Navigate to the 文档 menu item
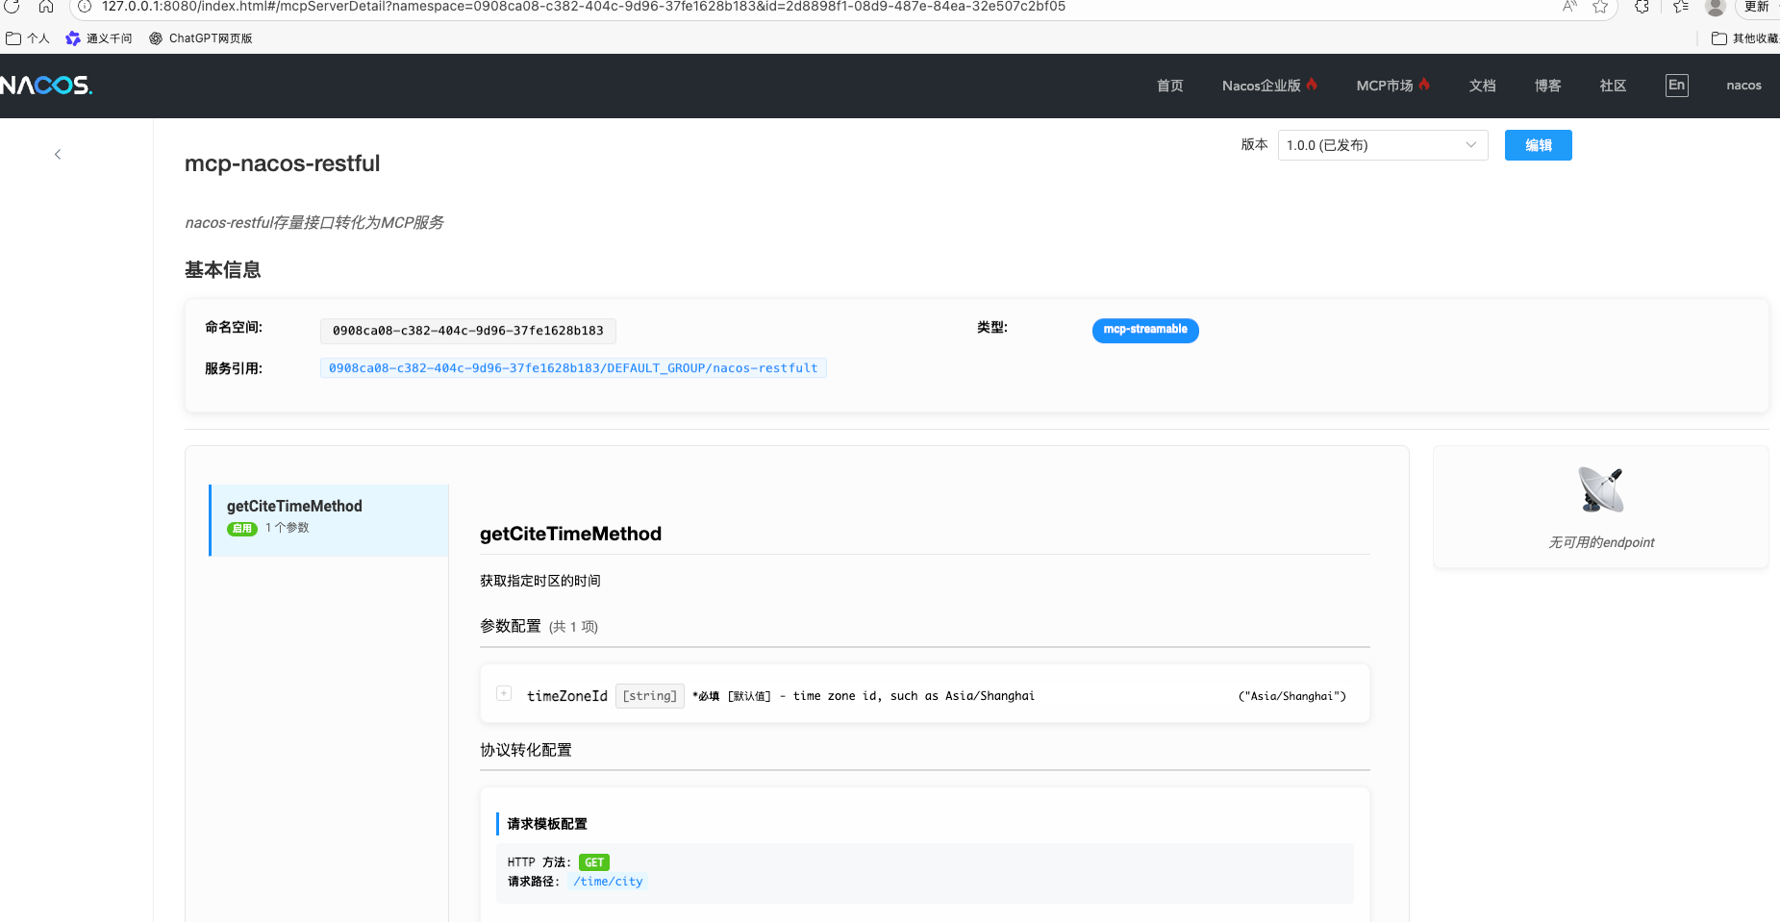This screenshot has height=922, width=1780. click(1482, 85)
